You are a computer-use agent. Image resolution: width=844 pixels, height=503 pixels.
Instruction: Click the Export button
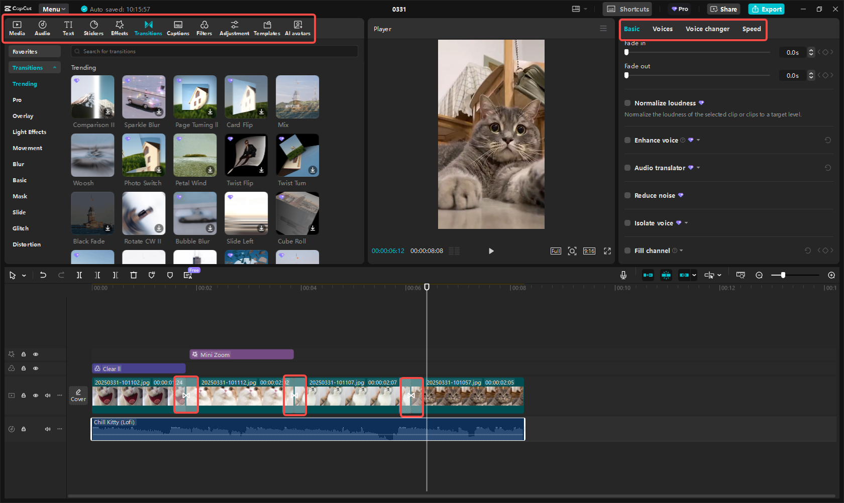pos(766,9)
